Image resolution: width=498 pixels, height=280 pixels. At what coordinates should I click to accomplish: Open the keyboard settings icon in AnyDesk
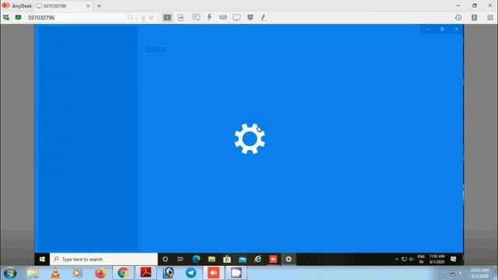coord(223,17)
